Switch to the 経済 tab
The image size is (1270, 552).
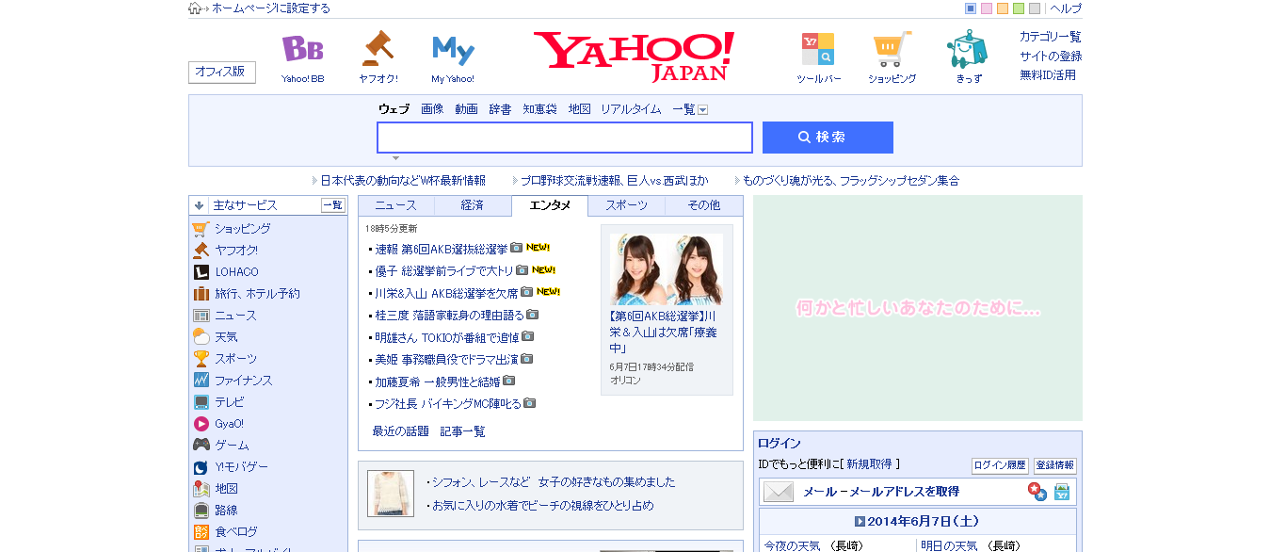pos(473,205)
